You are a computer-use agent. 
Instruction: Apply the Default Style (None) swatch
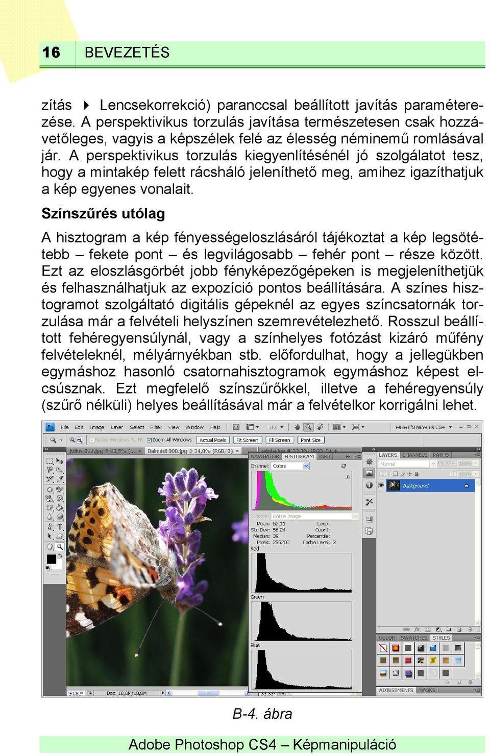383,648
